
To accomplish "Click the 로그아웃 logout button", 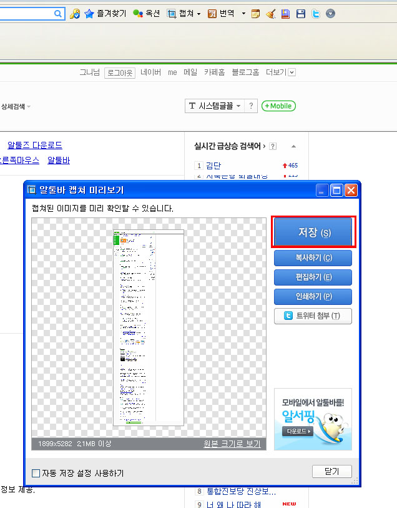I will click(120, 72).
